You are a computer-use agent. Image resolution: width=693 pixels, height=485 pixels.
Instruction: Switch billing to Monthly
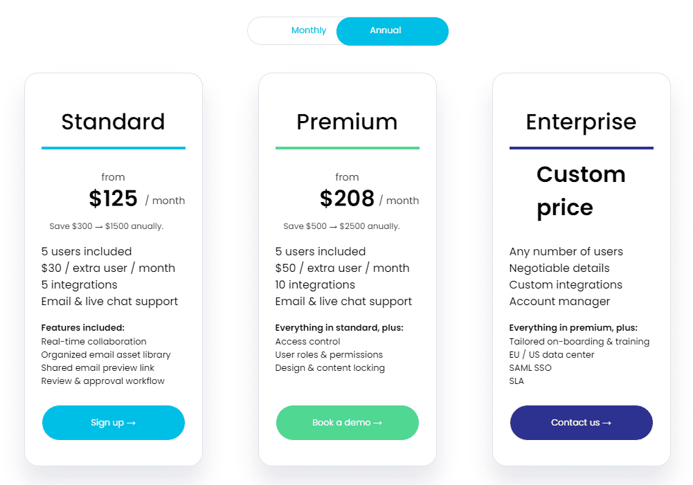309,30
